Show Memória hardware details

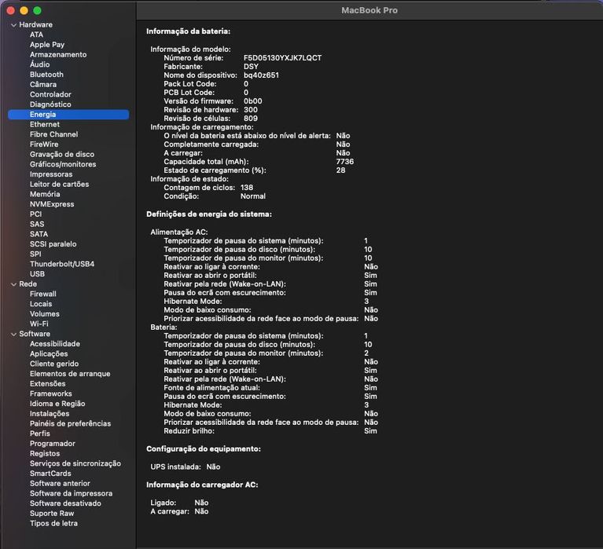[45, 194]
